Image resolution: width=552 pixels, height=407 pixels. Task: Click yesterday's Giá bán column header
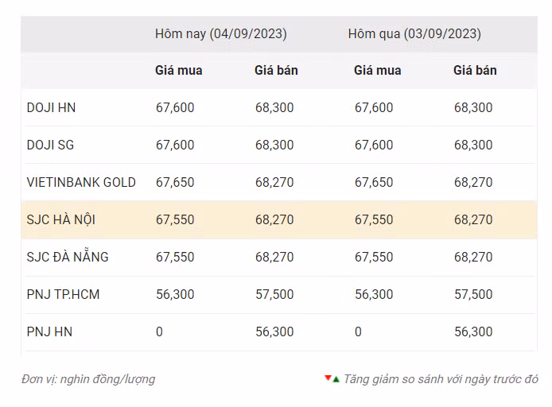point(475,70)
